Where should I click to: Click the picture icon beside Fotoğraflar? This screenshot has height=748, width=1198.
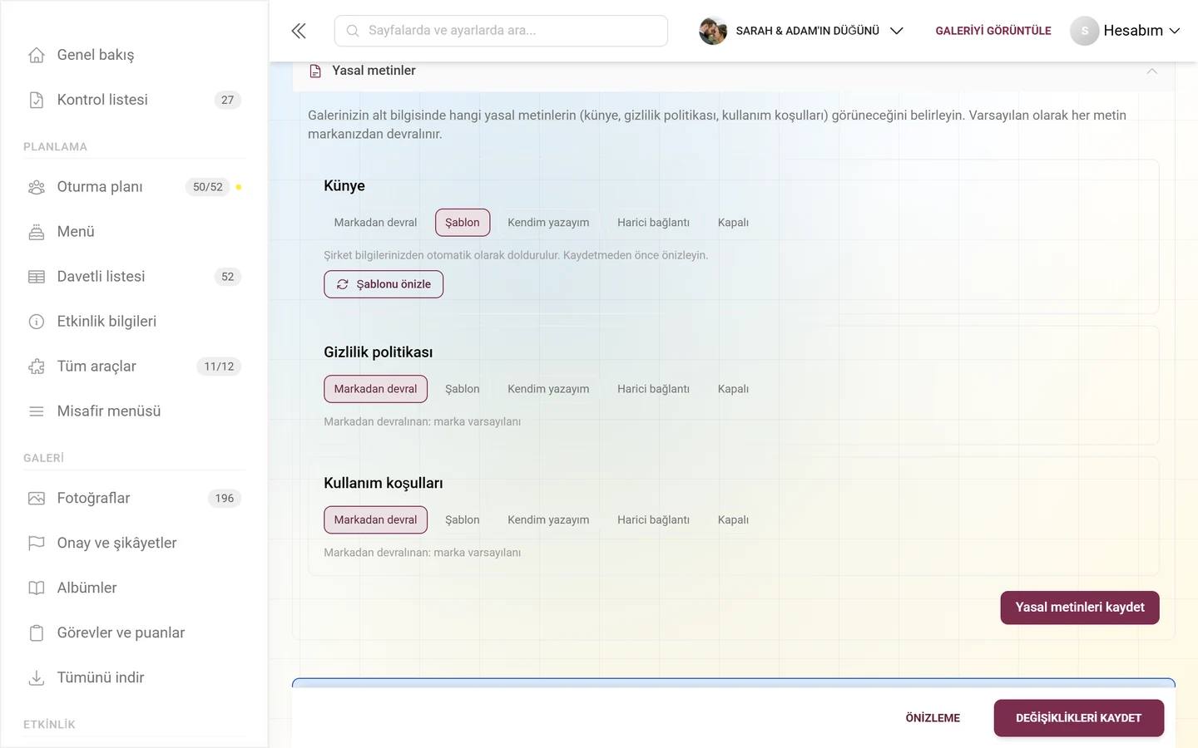37,499
